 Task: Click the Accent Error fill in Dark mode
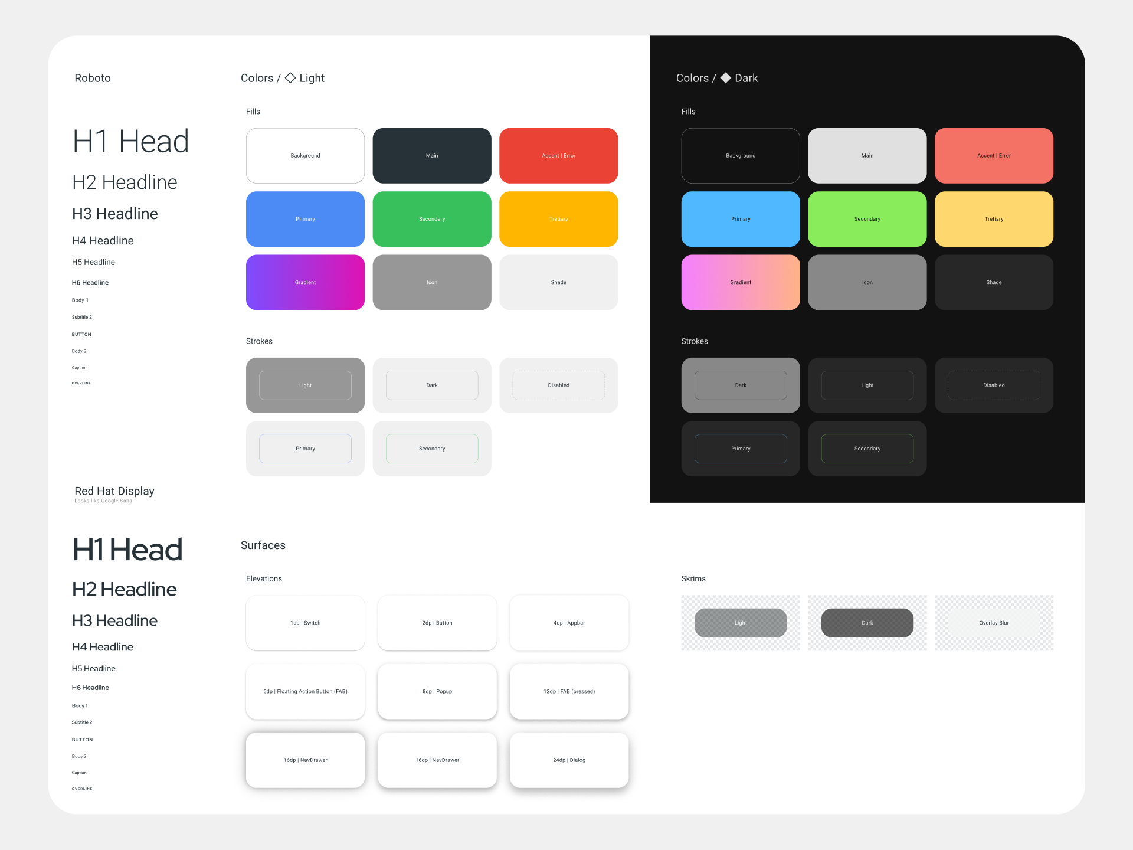coord(993,155)
